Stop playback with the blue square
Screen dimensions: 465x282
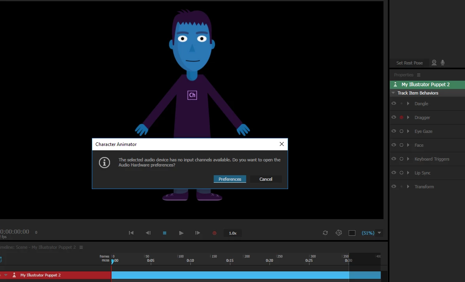click(x=165, y=233)
